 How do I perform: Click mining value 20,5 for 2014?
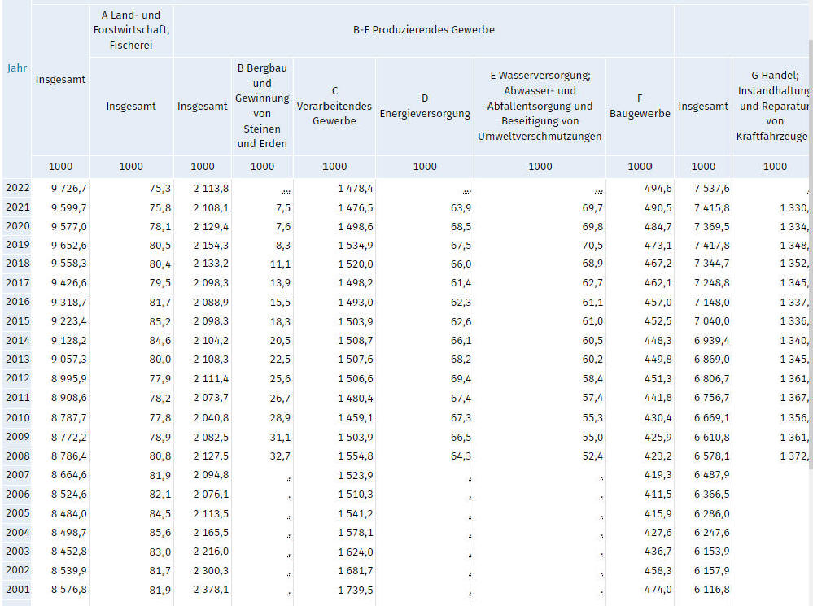[280, 341]
